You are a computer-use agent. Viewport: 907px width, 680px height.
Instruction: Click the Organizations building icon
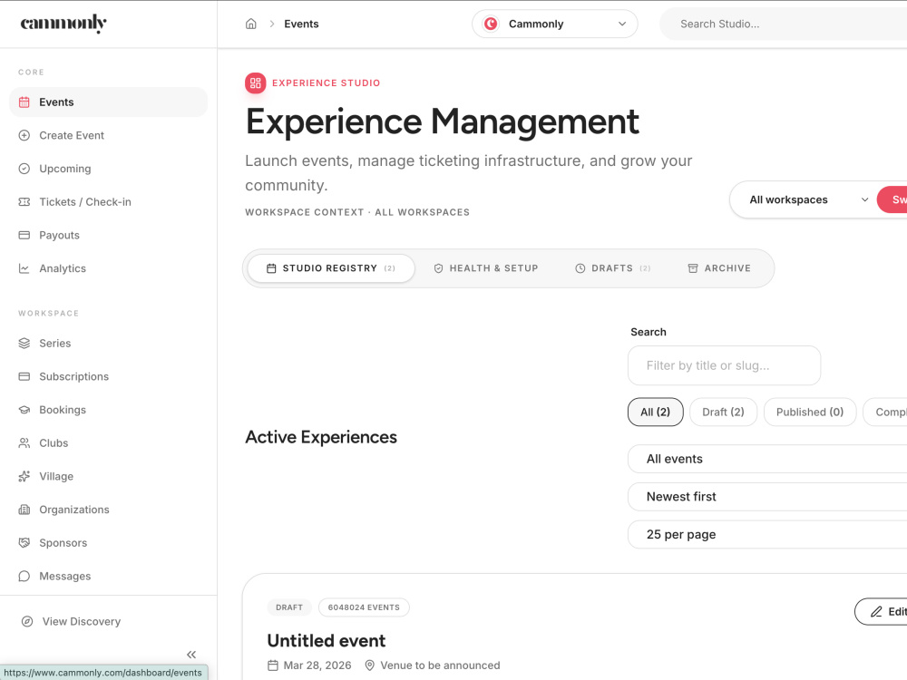point(24,510)
